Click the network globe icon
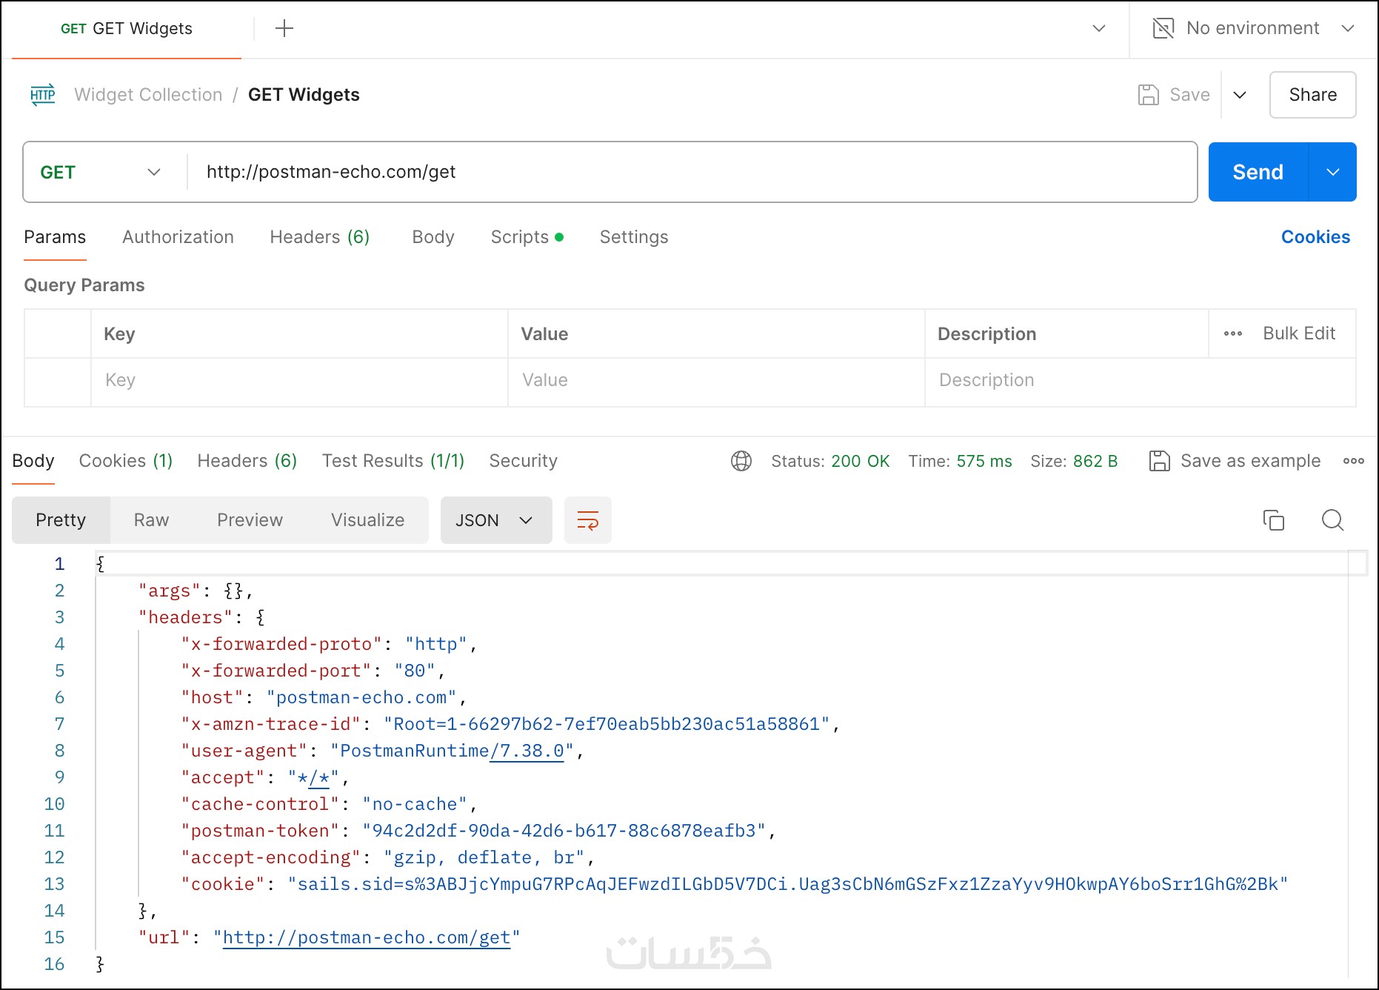The image size is (1379, 990). (x=741, y=461)
